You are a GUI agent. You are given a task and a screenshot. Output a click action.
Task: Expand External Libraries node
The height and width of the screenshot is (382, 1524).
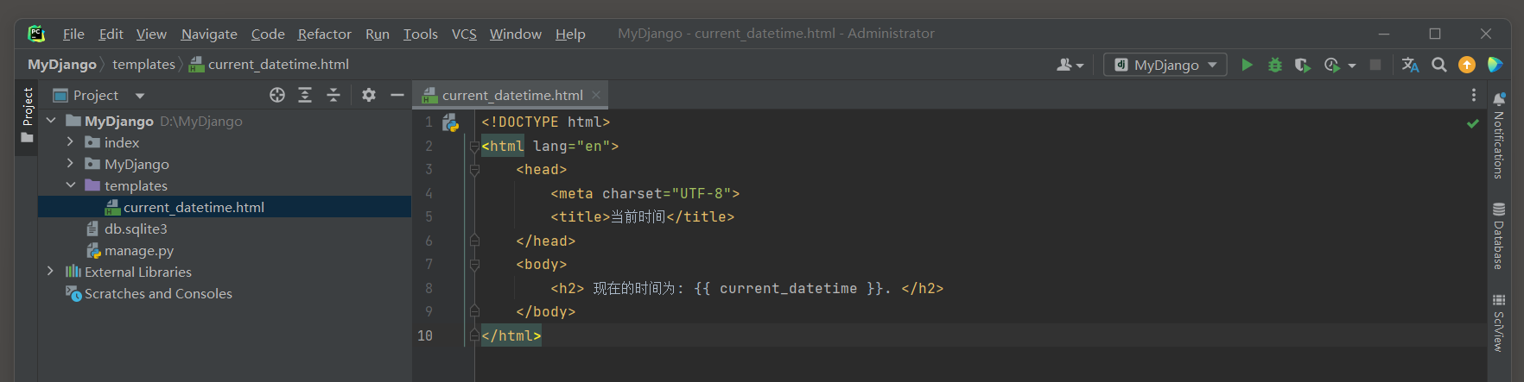[x=51, y=272]
